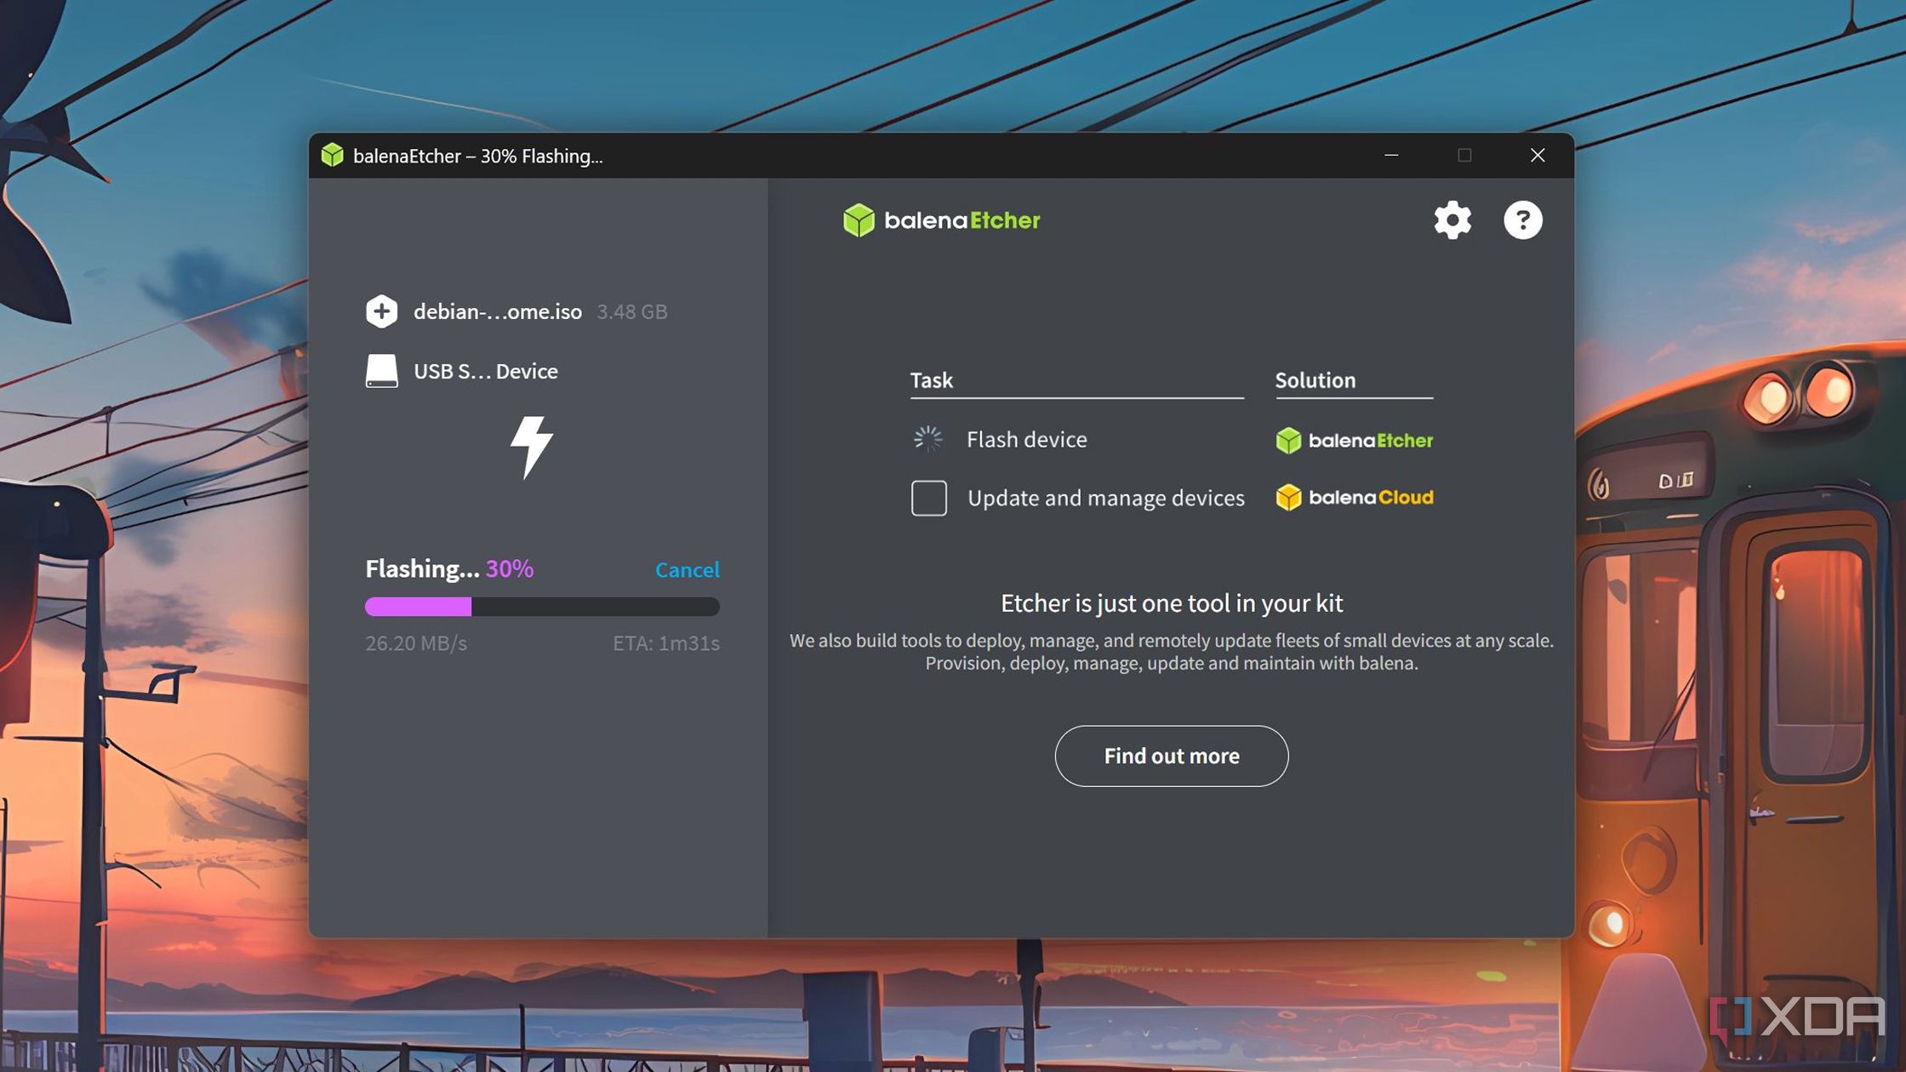This screenshot has width=1906, height=1072.
Task: Click the Find out more button
Action: tap(1172, 756)
